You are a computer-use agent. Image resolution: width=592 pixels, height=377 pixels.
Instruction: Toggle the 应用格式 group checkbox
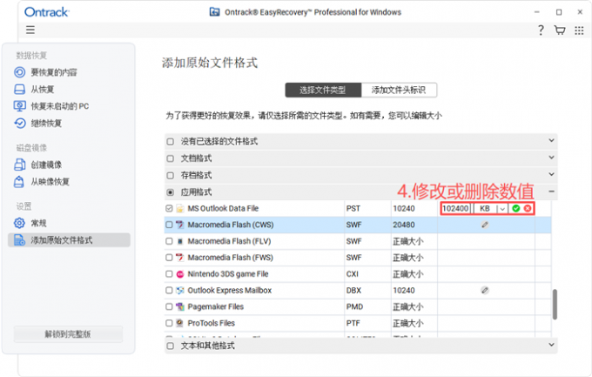click(x=171, y=192)
